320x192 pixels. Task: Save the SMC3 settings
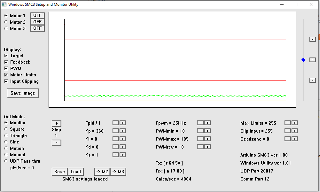(x=59, y=172)
